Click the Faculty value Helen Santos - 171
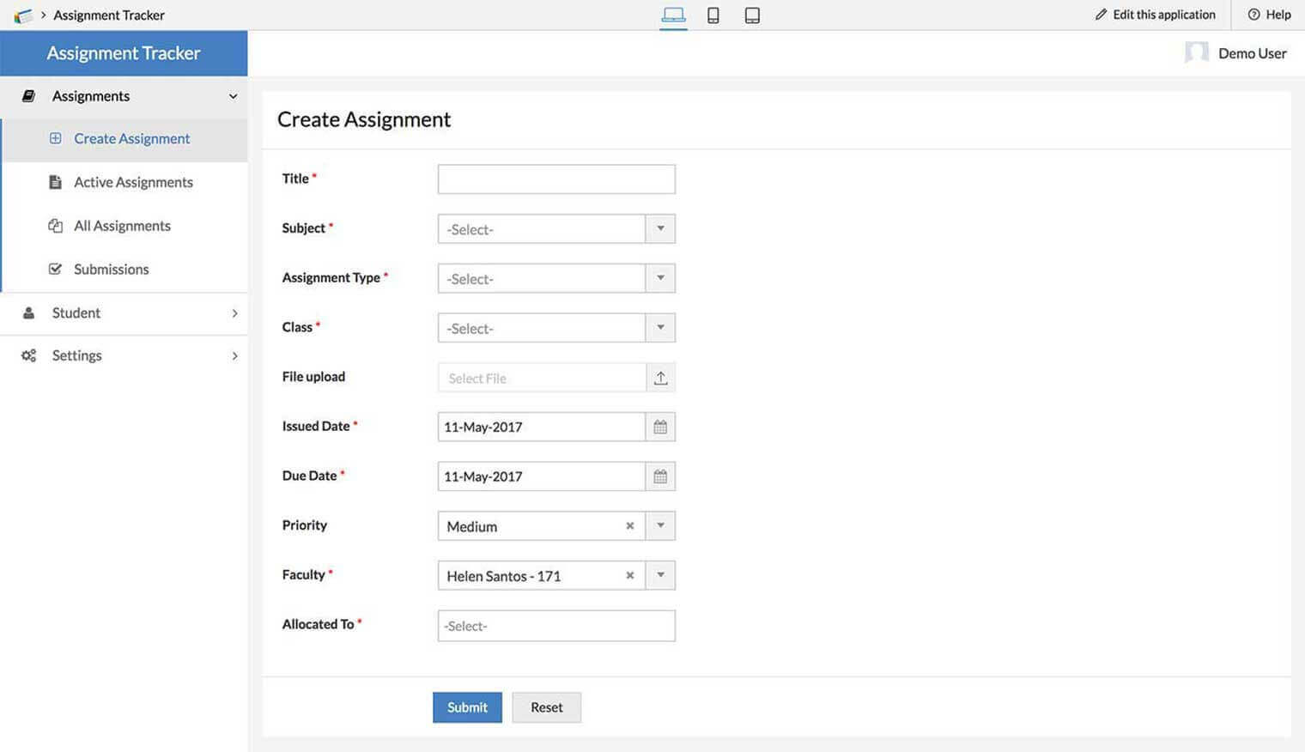 pyautogui.click(x=503, y=576)
